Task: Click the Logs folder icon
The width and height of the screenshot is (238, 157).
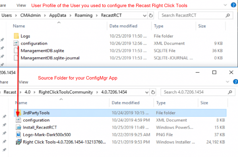Action: tap(16, 36)
